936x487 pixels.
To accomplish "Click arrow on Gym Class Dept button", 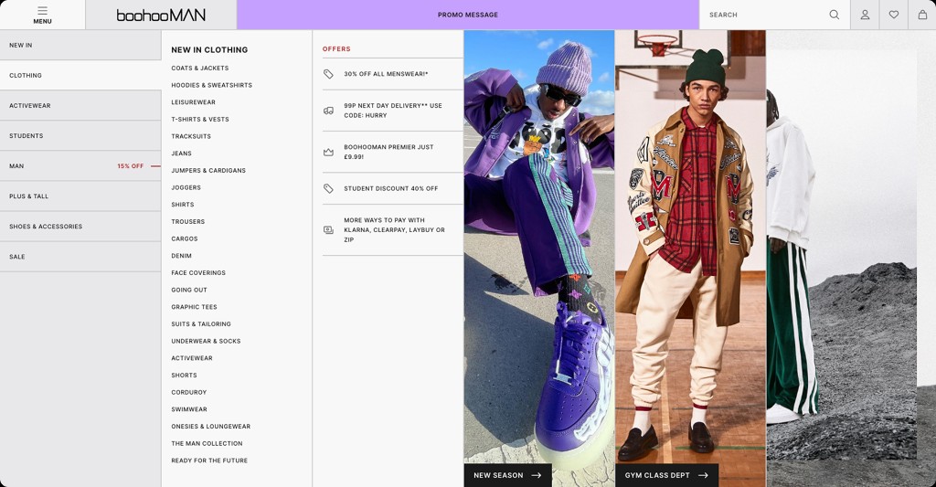I will click(703, 476).
